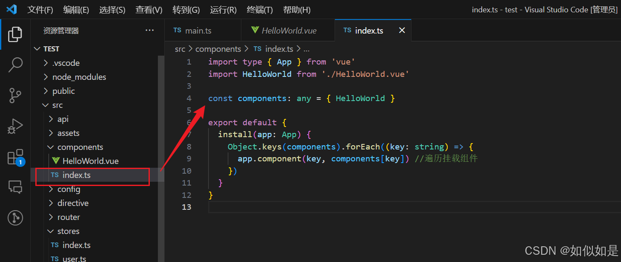The width and height of the screenshot is (621, 262).
Task: Place cursor on line number 13
Action: point(186,207)
